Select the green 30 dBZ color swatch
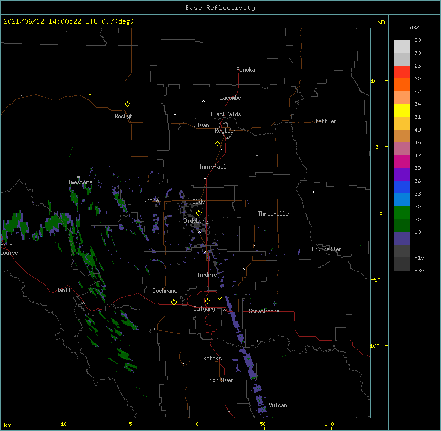This screenshot has height=431, width=441. tap(402, 213)
